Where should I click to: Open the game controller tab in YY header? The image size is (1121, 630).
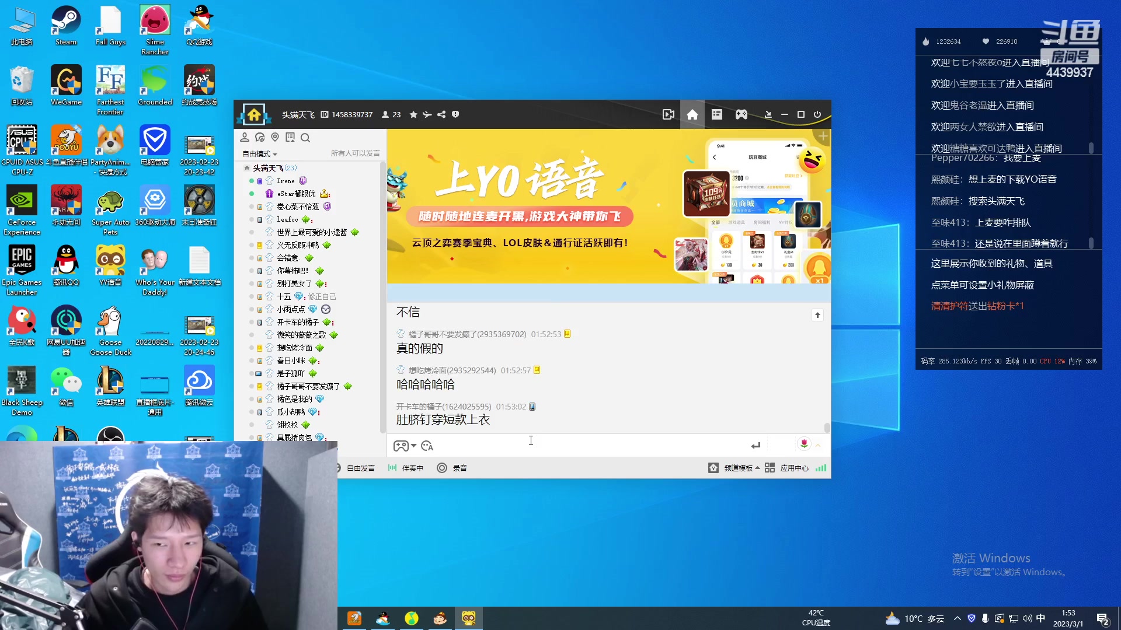pyautogui.click(x=741, y=114)
